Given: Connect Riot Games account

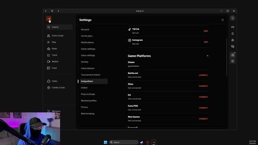Looking at the screenshot, I should [203, 119].
